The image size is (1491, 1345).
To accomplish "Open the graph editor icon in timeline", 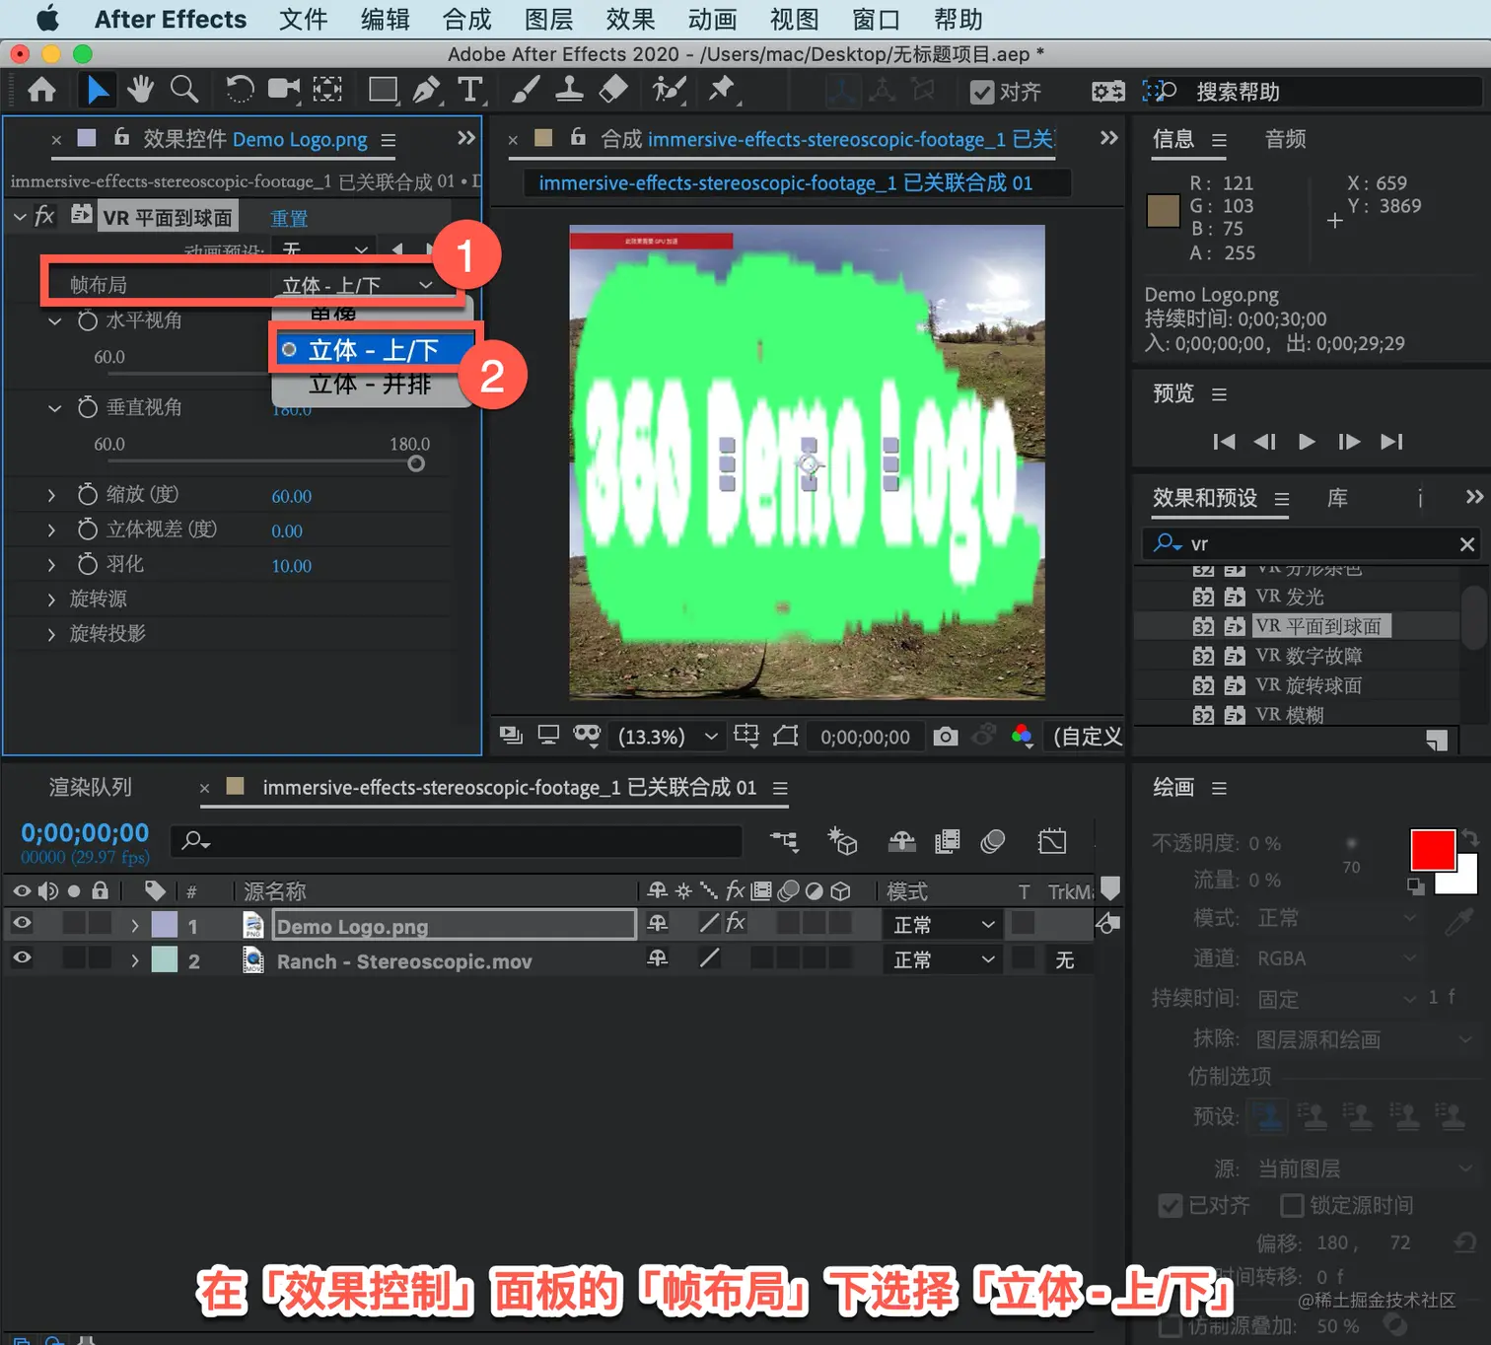I will pos(1052,841).
